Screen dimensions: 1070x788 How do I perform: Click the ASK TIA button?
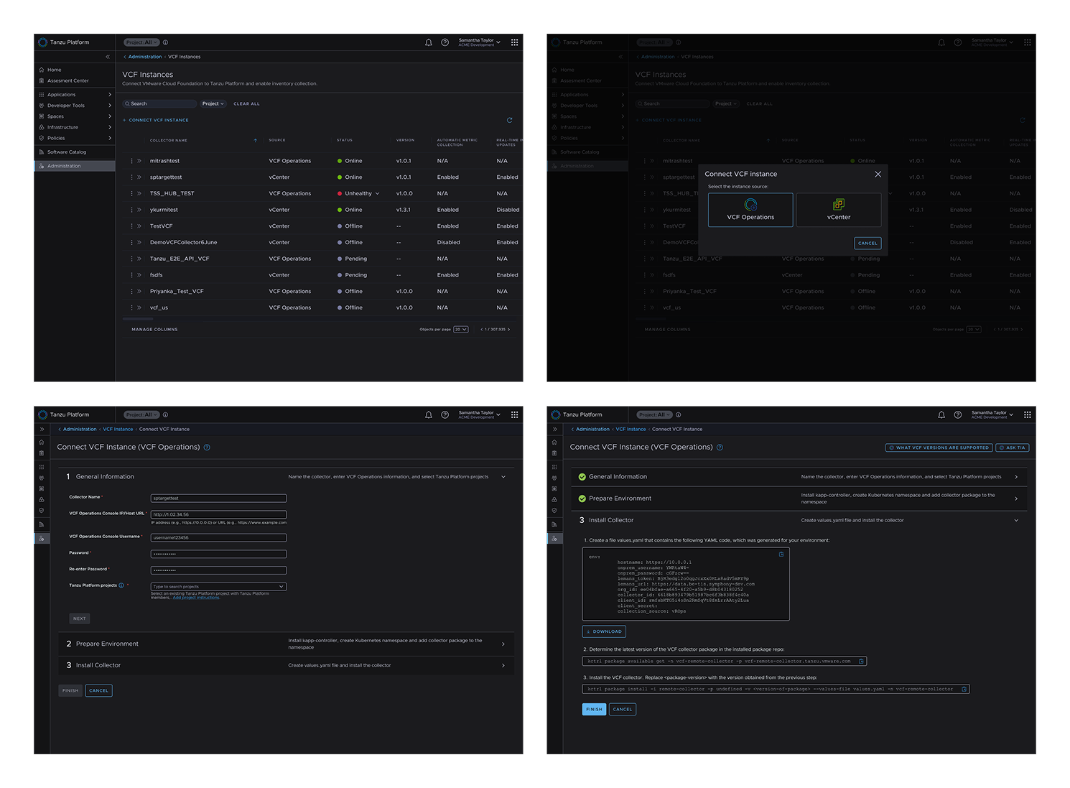(1013, 448)
